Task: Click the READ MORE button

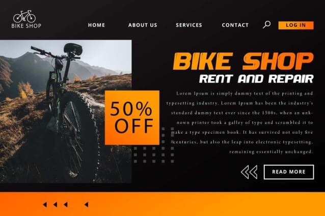Action: pyautogui.click(x=289, y=172)
